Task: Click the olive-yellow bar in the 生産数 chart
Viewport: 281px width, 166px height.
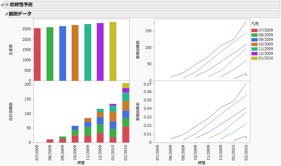Action: click(x=113, y=51)
